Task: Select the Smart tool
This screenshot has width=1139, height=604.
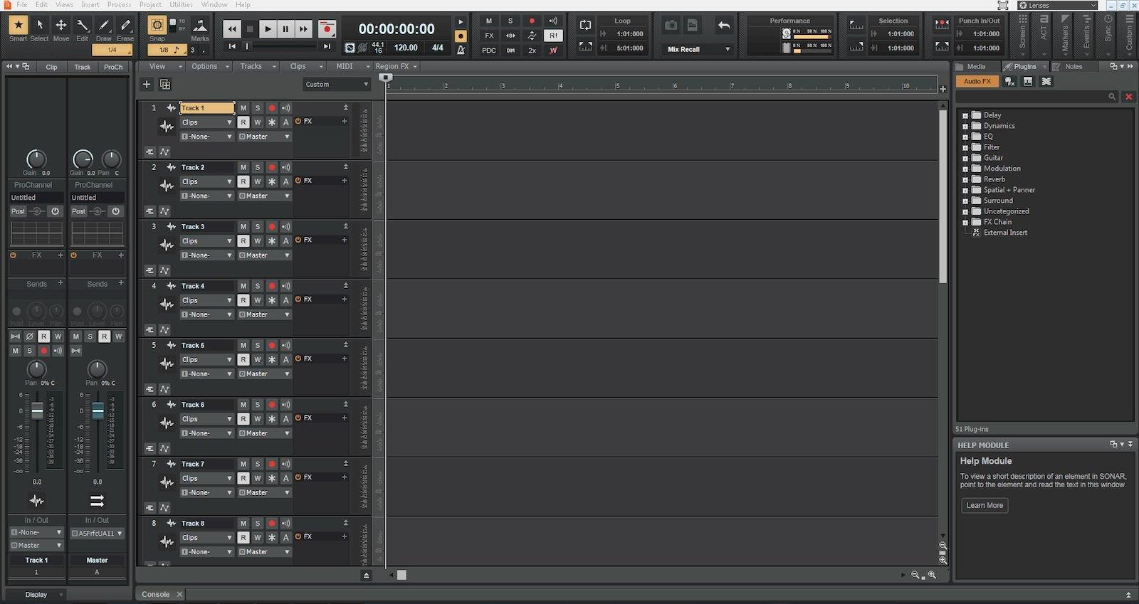Action: 19,26
